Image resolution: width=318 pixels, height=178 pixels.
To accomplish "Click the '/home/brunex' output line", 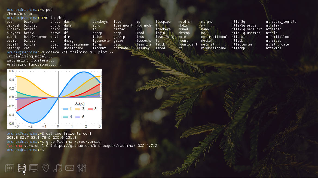I will coord(20,14).
